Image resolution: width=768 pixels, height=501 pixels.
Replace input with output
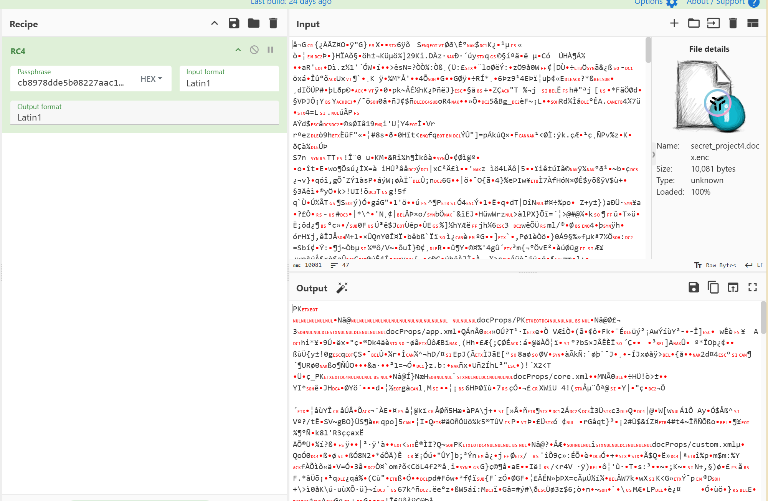[x=733, y=288]
